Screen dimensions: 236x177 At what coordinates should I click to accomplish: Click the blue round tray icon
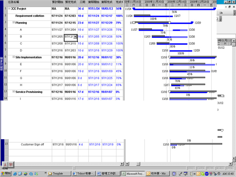(206, 174)
